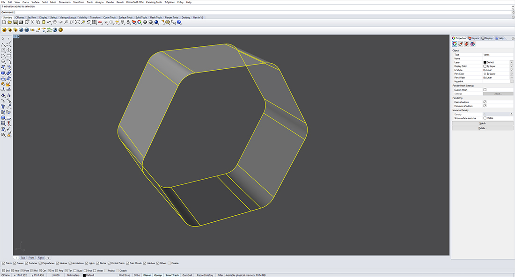Open the Analyze menu

pyautogui.click(x=99, y=2)
